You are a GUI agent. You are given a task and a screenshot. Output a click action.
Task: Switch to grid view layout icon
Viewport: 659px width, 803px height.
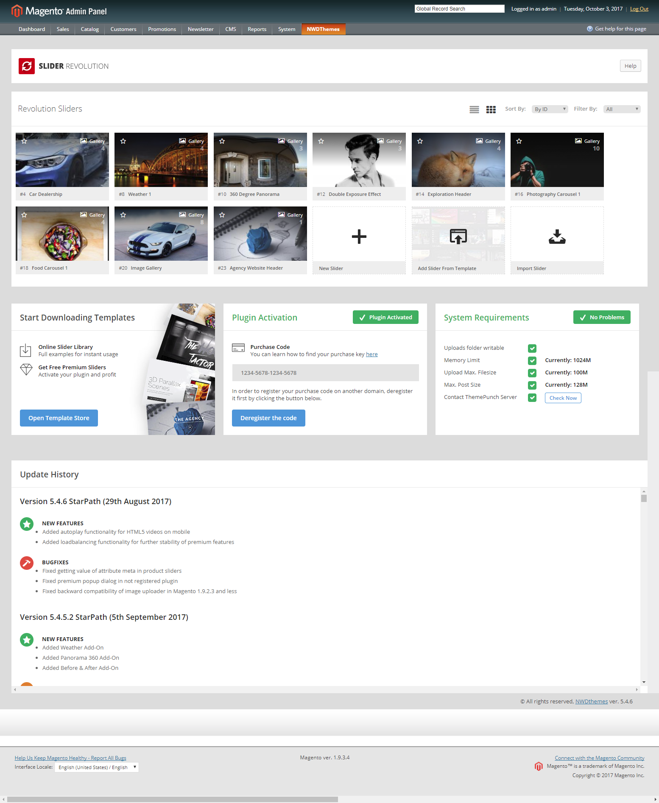pos(491,109)
